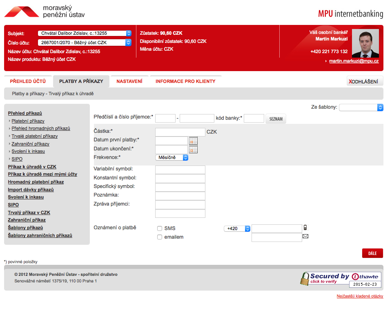Click MPU internetbanking header title
This screenshot has height=311, width=392.
pyautogui.click(x=350, y=14)
